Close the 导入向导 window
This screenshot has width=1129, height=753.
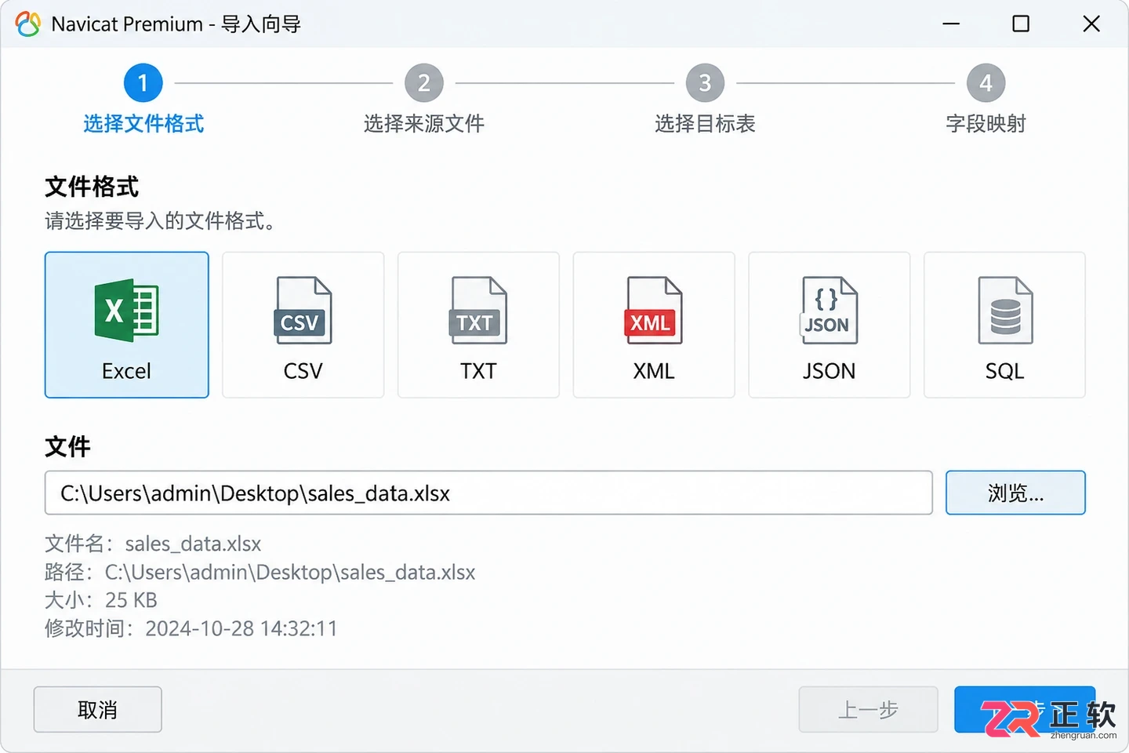pos(1091,24)
